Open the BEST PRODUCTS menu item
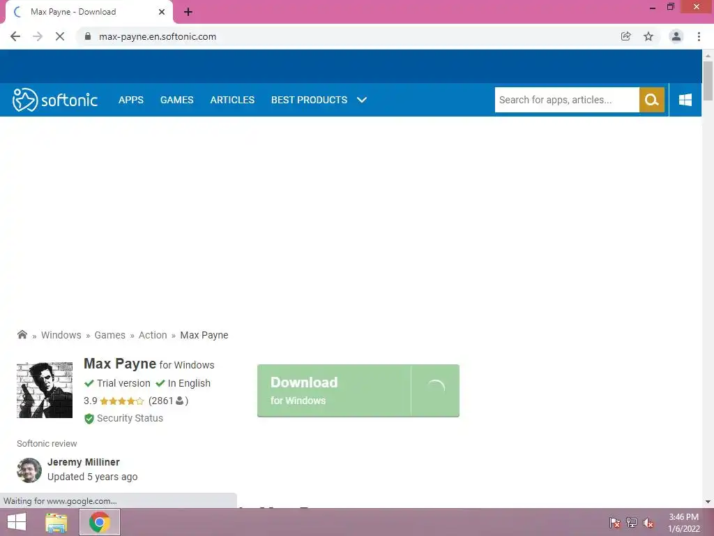Image resolution: width=714 pixels, height=536 pixels. pyautogui.click(x=309, y=100)
